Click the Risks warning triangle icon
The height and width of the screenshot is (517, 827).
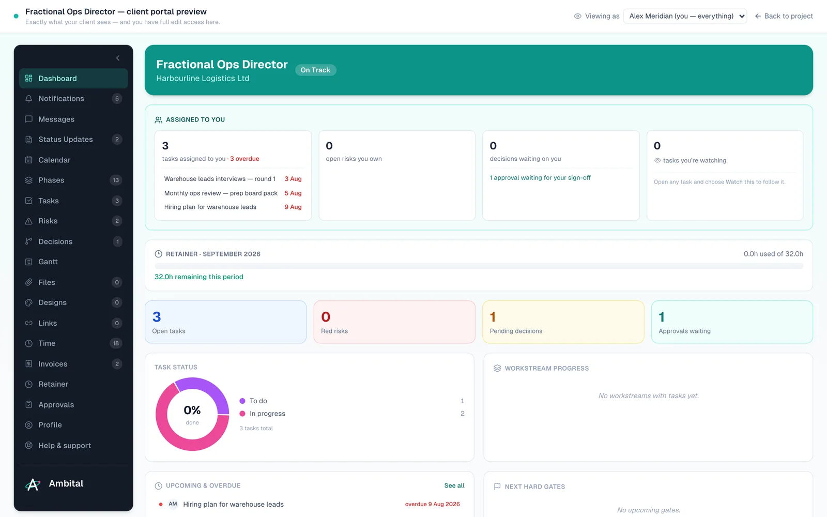coord(29,221)
